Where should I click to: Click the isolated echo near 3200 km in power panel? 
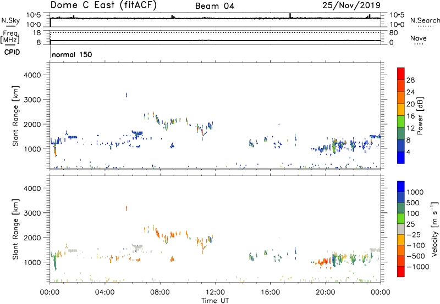coord(127,95)
